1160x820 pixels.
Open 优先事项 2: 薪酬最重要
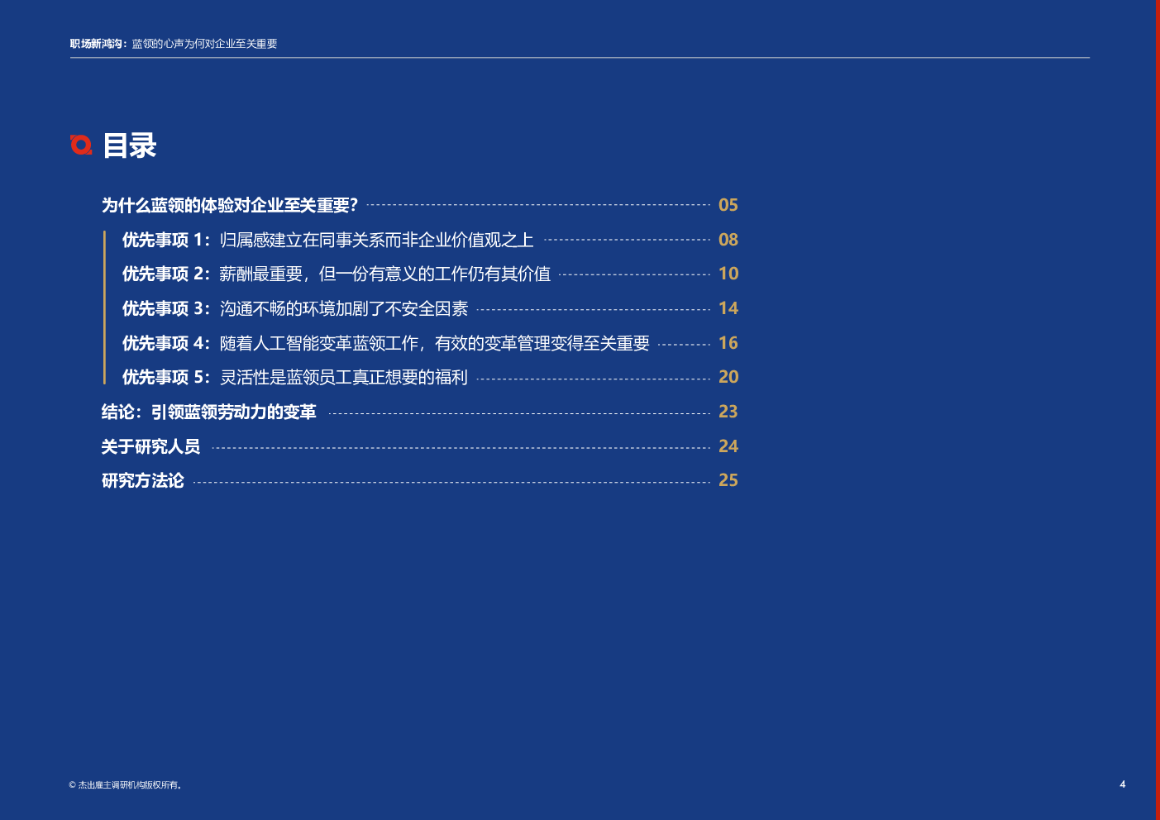pyautogui.click(x=336, y=274)
